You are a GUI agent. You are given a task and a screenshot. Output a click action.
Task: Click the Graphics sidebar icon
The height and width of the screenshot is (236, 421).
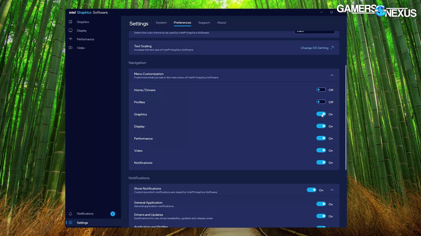71,22
